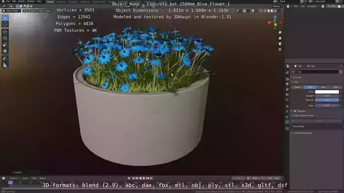Toggle X-ray display in viewport header
The height and width of the screenshot is (193, 344).
tap(261, 11)
